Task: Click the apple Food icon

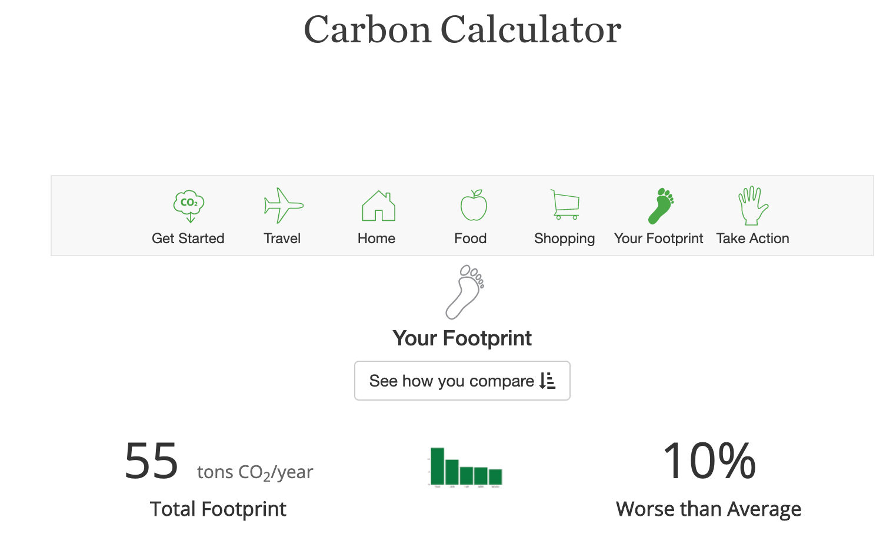Action: click(x=473, y=205)
